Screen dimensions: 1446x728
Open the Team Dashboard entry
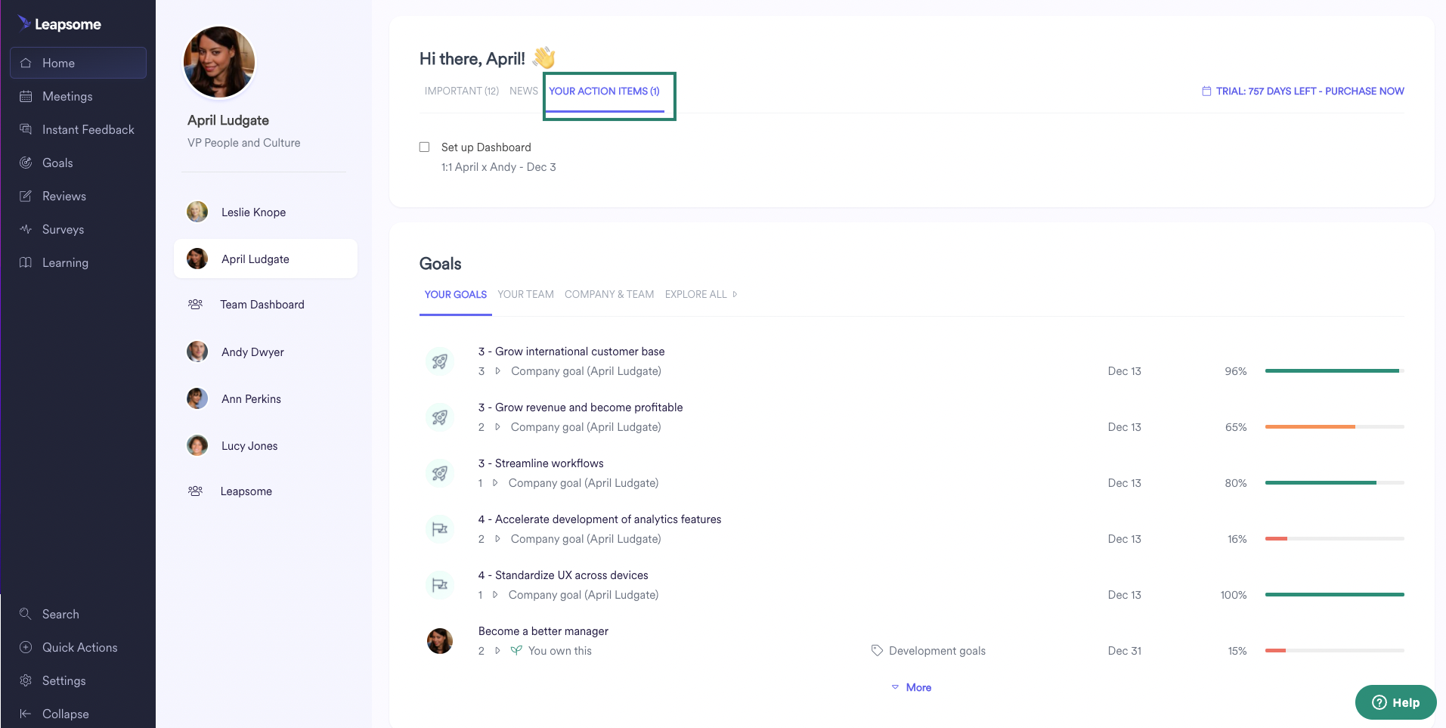(x=265, y=304)
